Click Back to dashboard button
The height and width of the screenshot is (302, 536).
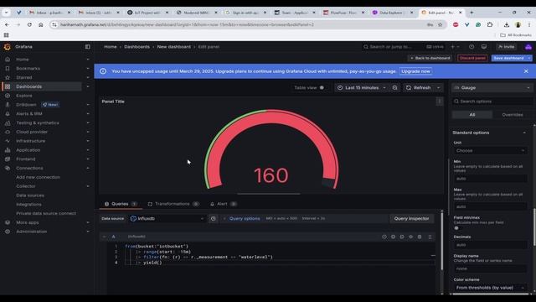[430, 58]
